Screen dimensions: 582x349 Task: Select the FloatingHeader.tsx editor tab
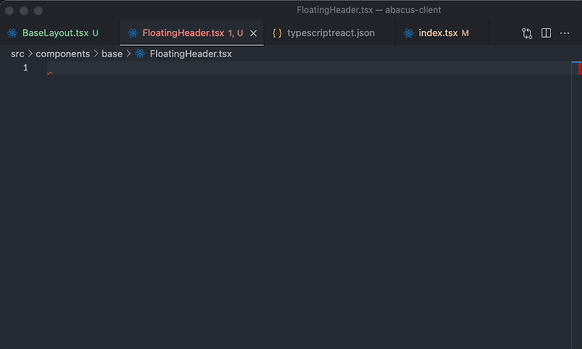coord(192,33)
